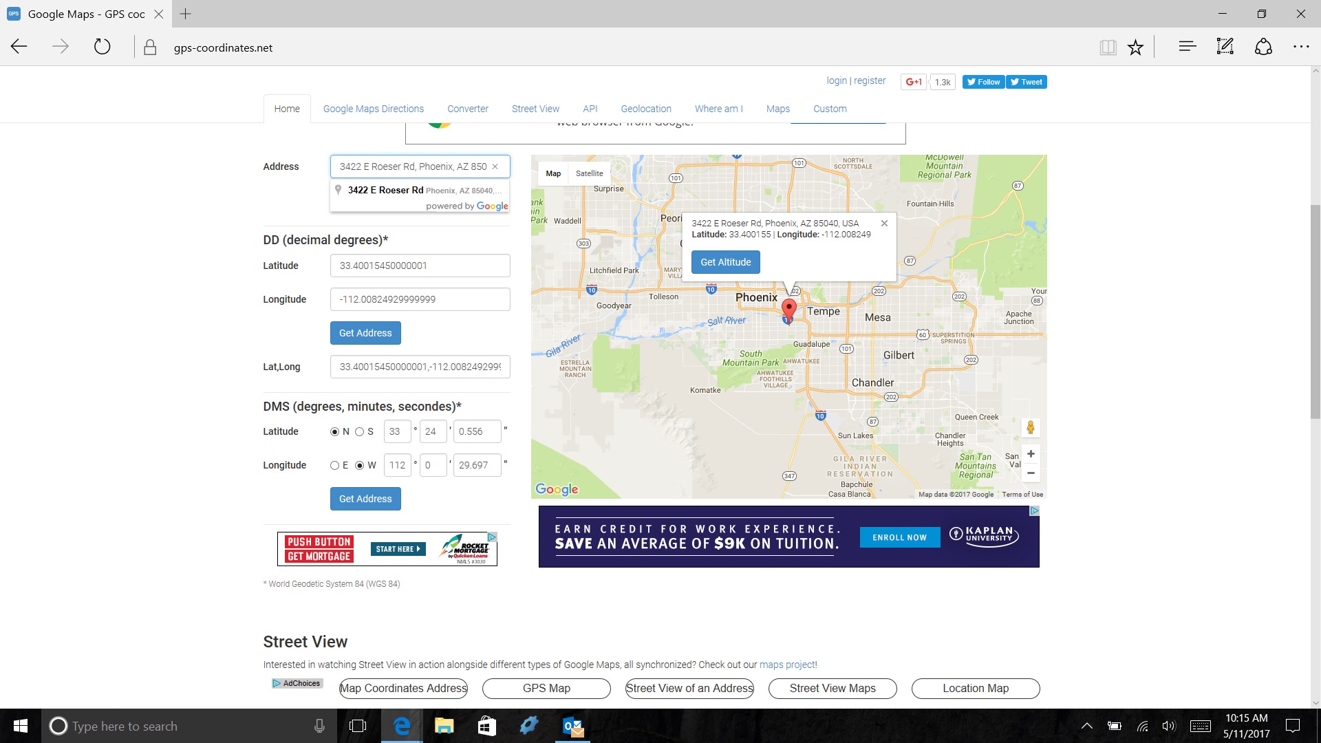Open Outlook from the taskbar
Screen dimensions: 1321x743
pyautogui.click(x=572, y=726)
